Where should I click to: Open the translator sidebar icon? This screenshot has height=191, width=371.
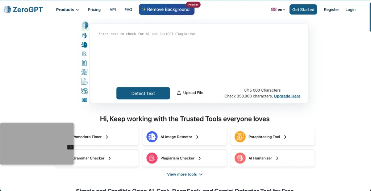click(x=84, y=91)
